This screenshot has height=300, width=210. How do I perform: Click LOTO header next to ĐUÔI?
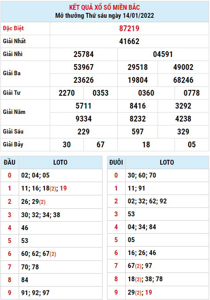(x=167, y=162)
